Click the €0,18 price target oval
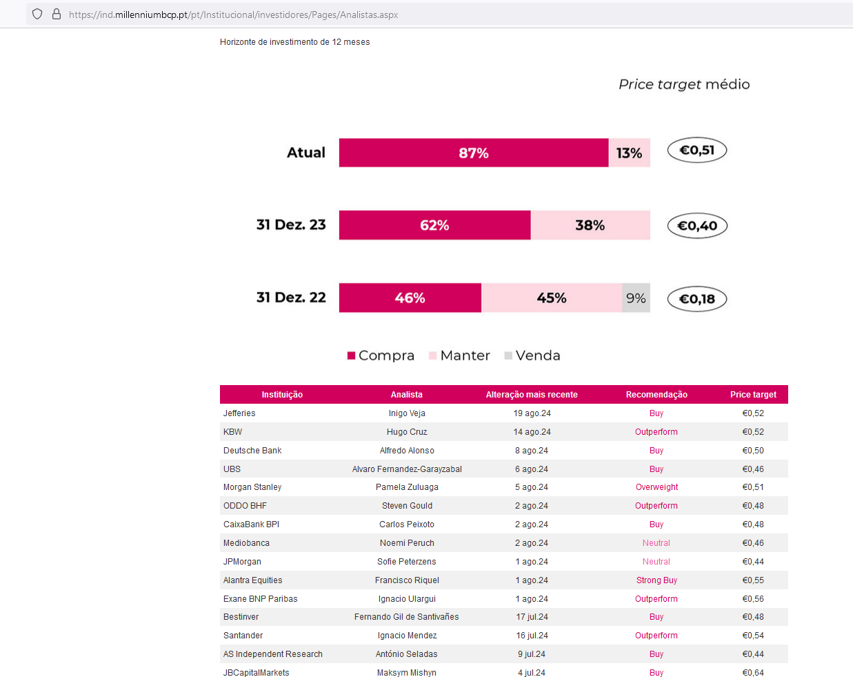This screenshot has height=677, width=853. pyautogui.click(x=697, y=299)
